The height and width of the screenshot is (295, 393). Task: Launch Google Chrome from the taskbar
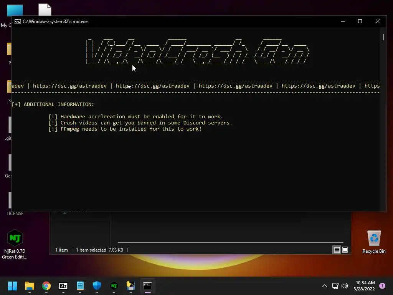coord(46,285)
